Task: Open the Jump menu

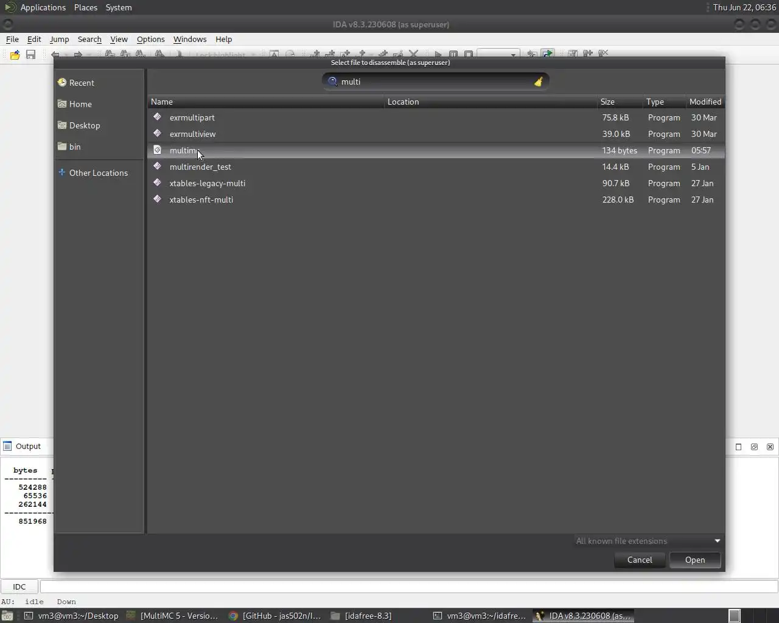Action: pos(59,39)
